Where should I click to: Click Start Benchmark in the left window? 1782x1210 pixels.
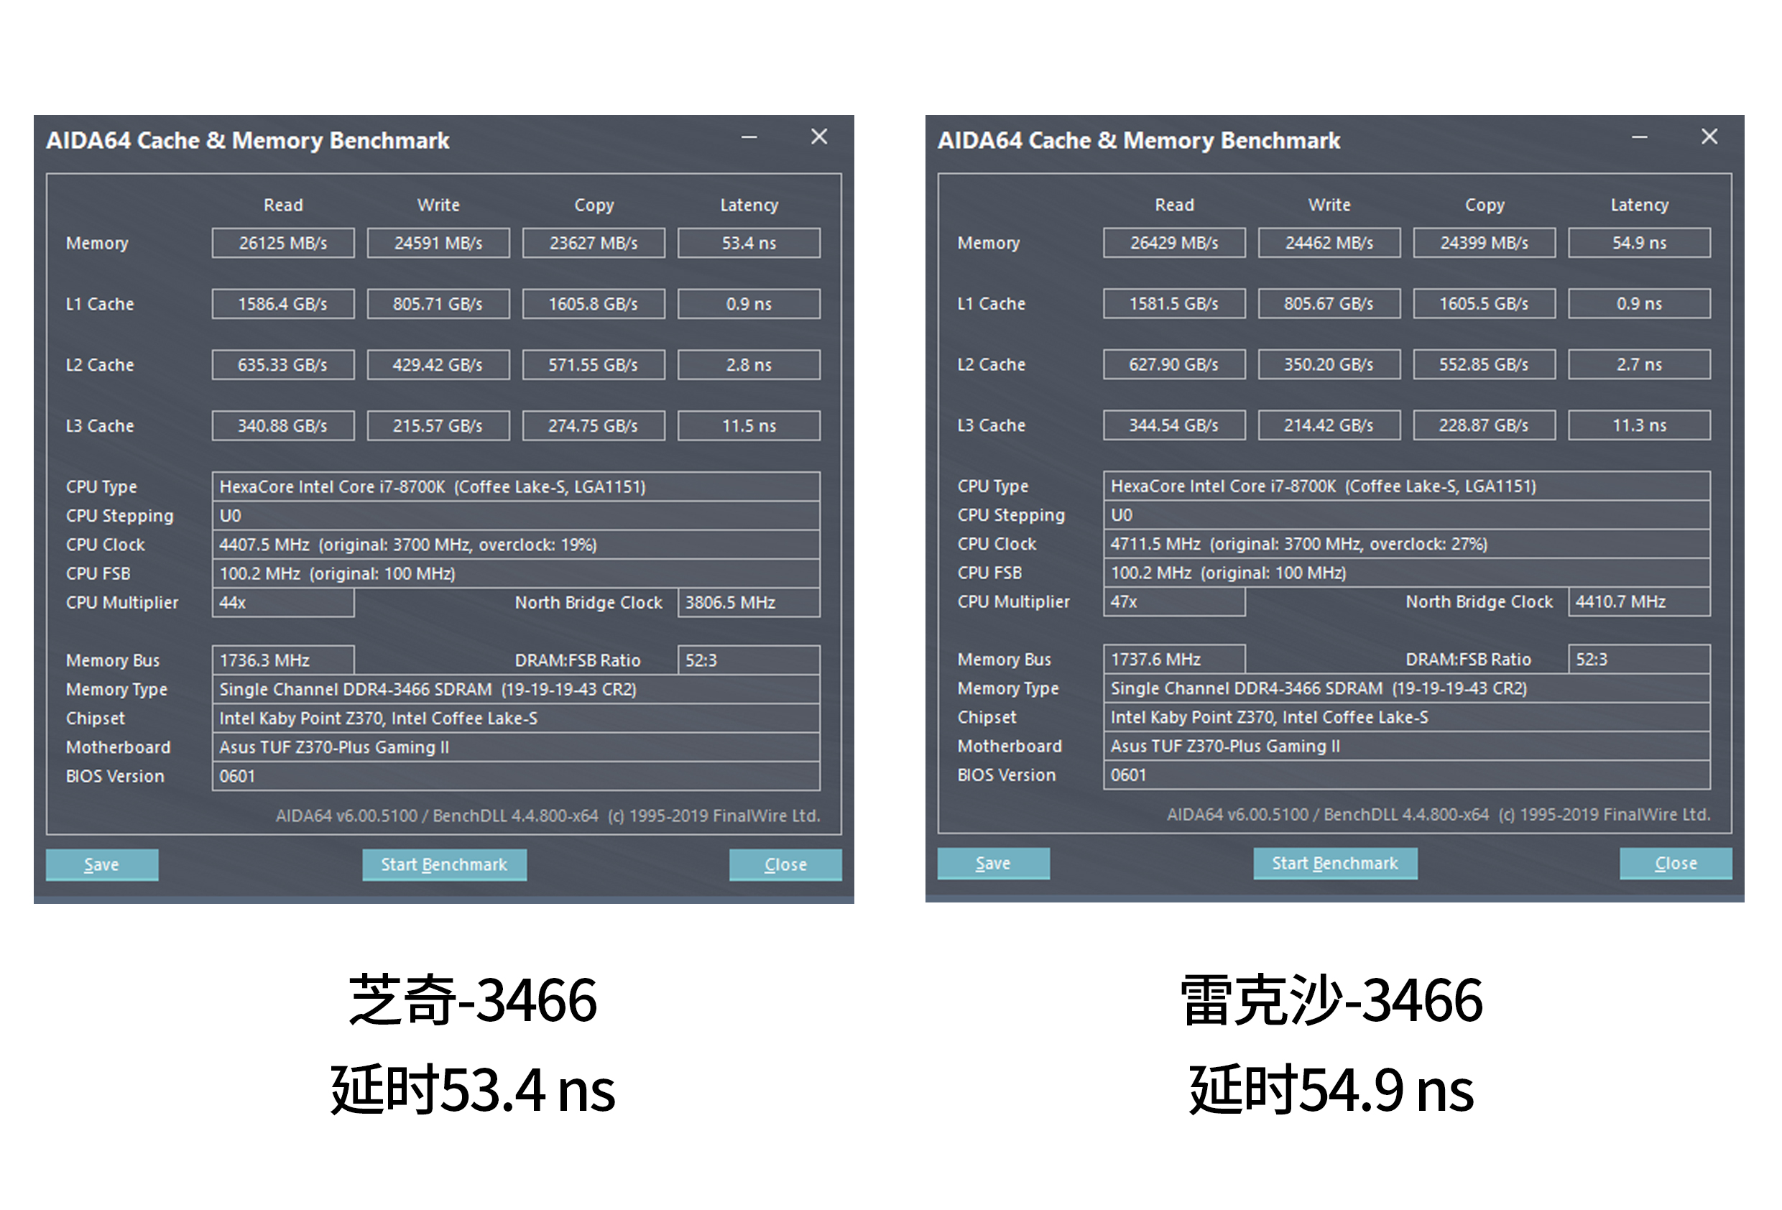tap(444, 864)
